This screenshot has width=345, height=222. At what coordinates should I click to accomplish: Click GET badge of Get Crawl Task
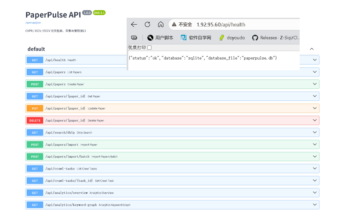pyautogui.click(x=35, y=181)
